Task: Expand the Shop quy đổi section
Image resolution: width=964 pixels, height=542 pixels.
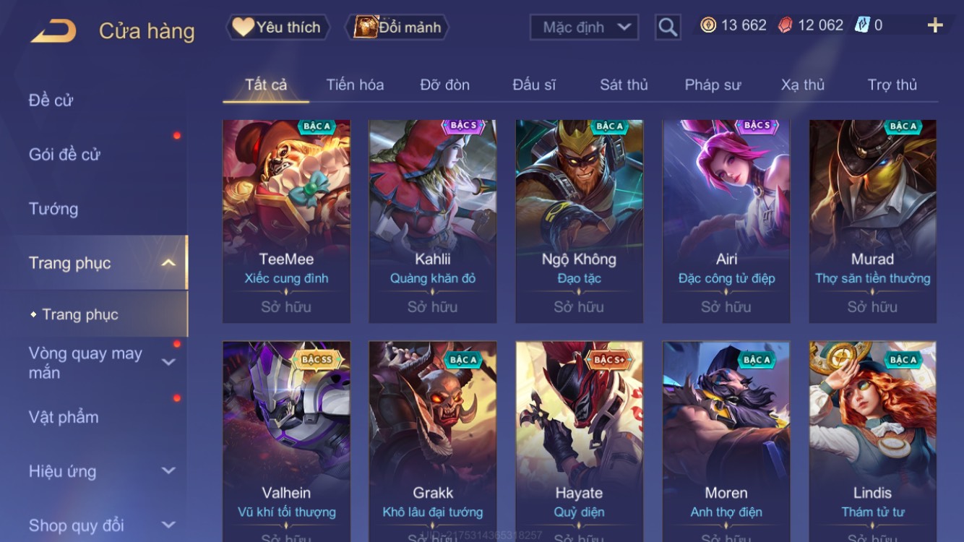Action: pos(168,525)
